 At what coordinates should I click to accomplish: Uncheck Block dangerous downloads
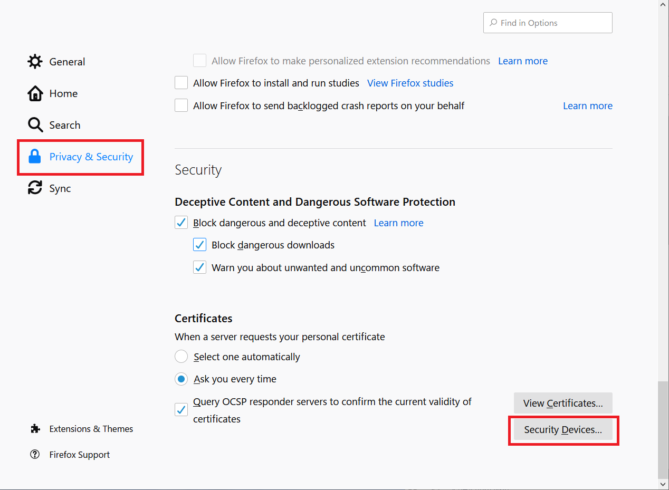click(x=199, y=244)
